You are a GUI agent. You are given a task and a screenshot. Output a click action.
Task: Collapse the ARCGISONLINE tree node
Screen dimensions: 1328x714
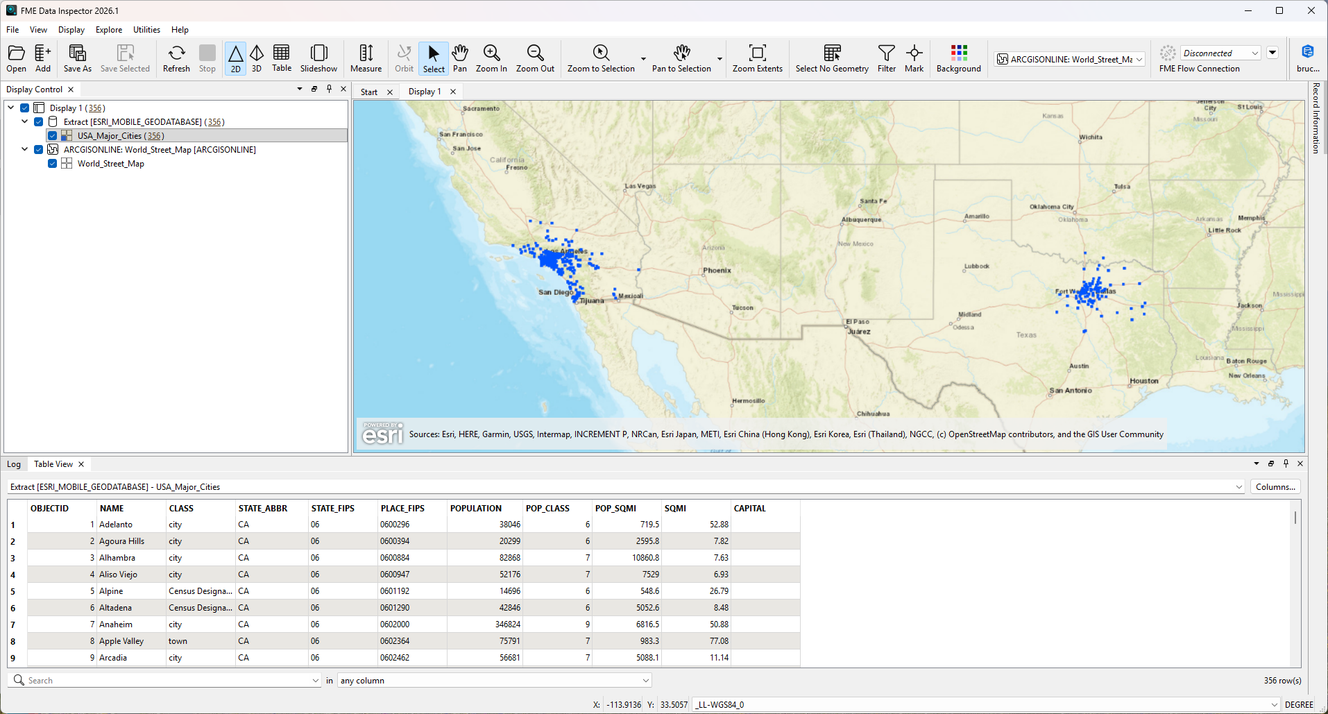[x=25, y=149]
